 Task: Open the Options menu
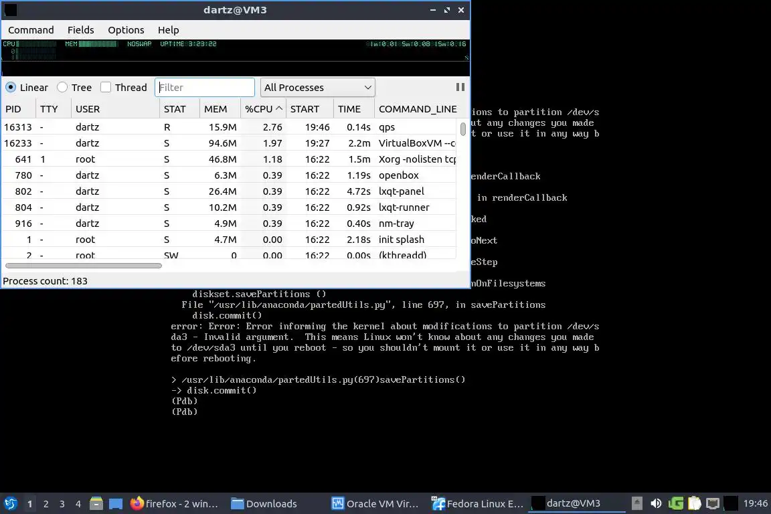pos(126,30)
